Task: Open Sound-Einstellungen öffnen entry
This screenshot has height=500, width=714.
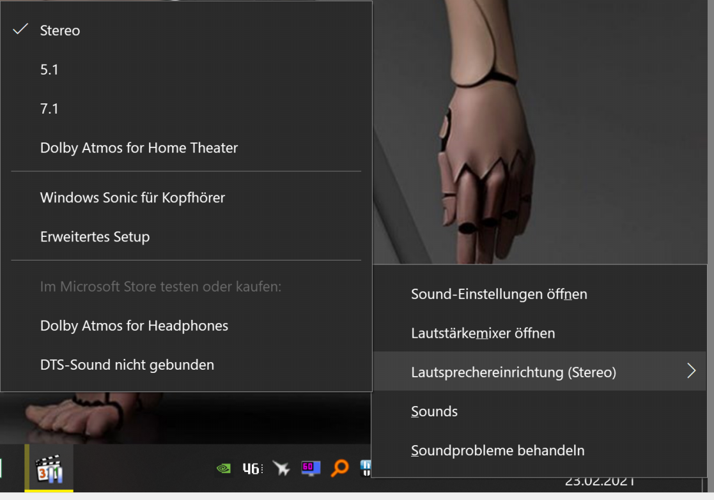Action: pyautogui.click(x=539, y=294)
